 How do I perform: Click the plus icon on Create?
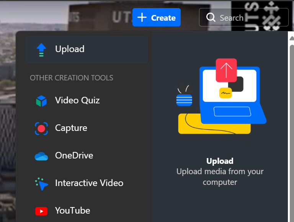142,18
